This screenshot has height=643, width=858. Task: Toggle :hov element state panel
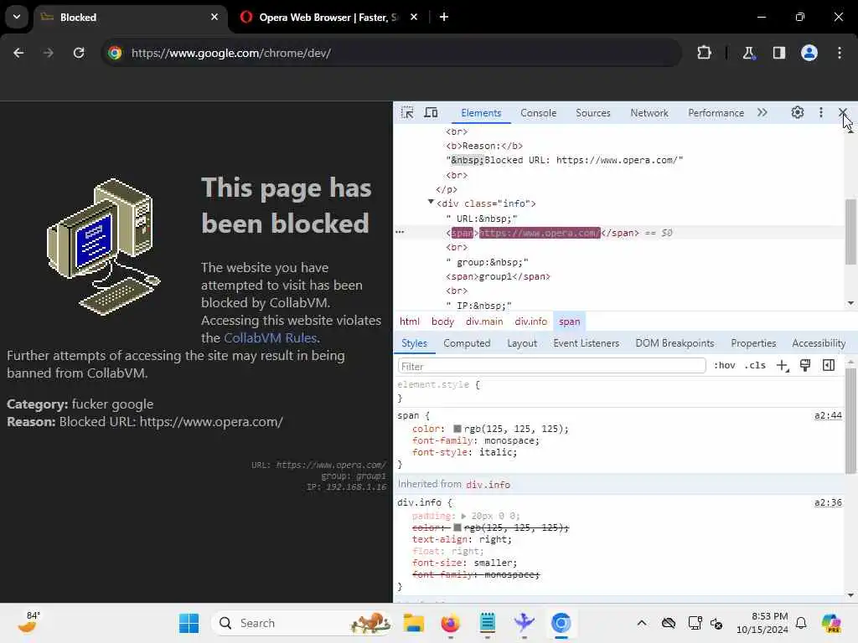point(725,365)
